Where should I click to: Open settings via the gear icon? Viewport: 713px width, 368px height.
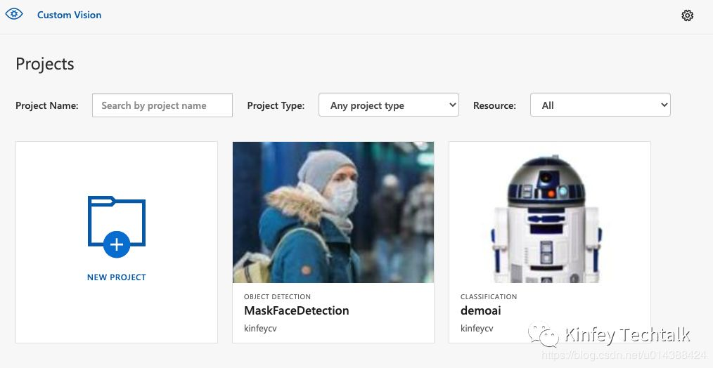click(687, 15)
